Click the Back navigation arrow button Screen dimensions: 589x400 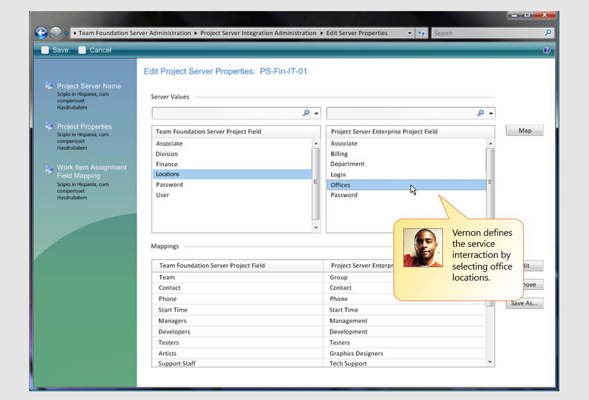41,33
